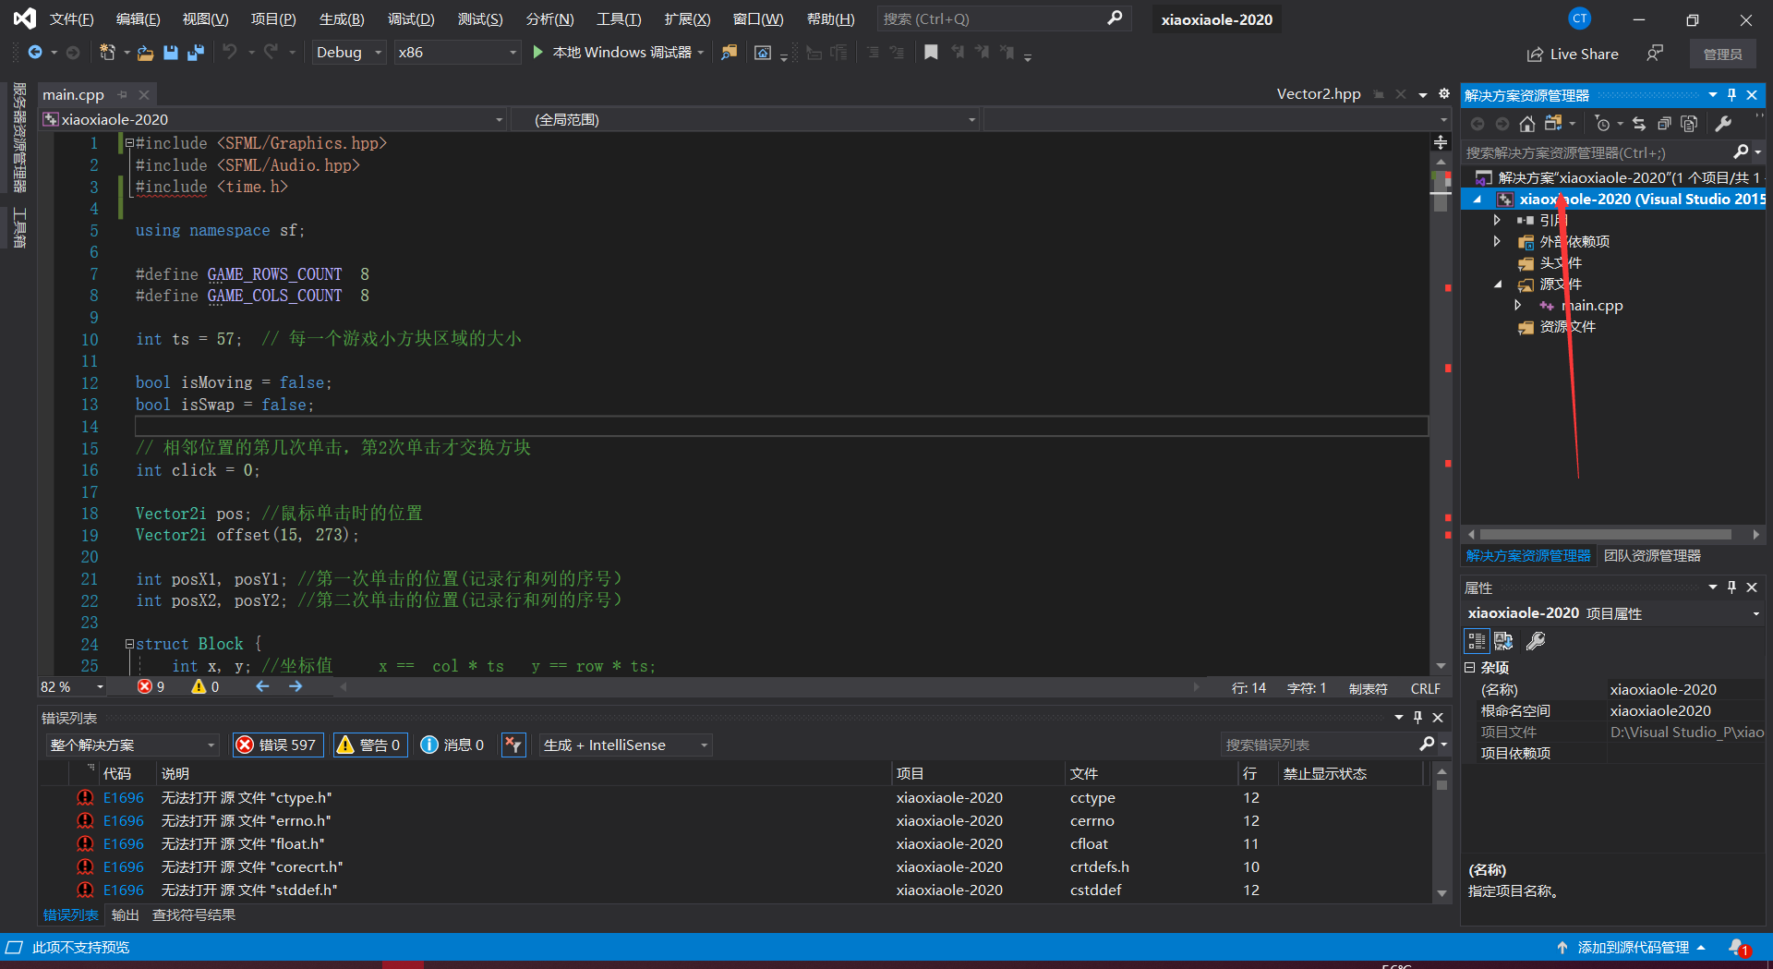Click the 管理员 button

click(1722, 54)
